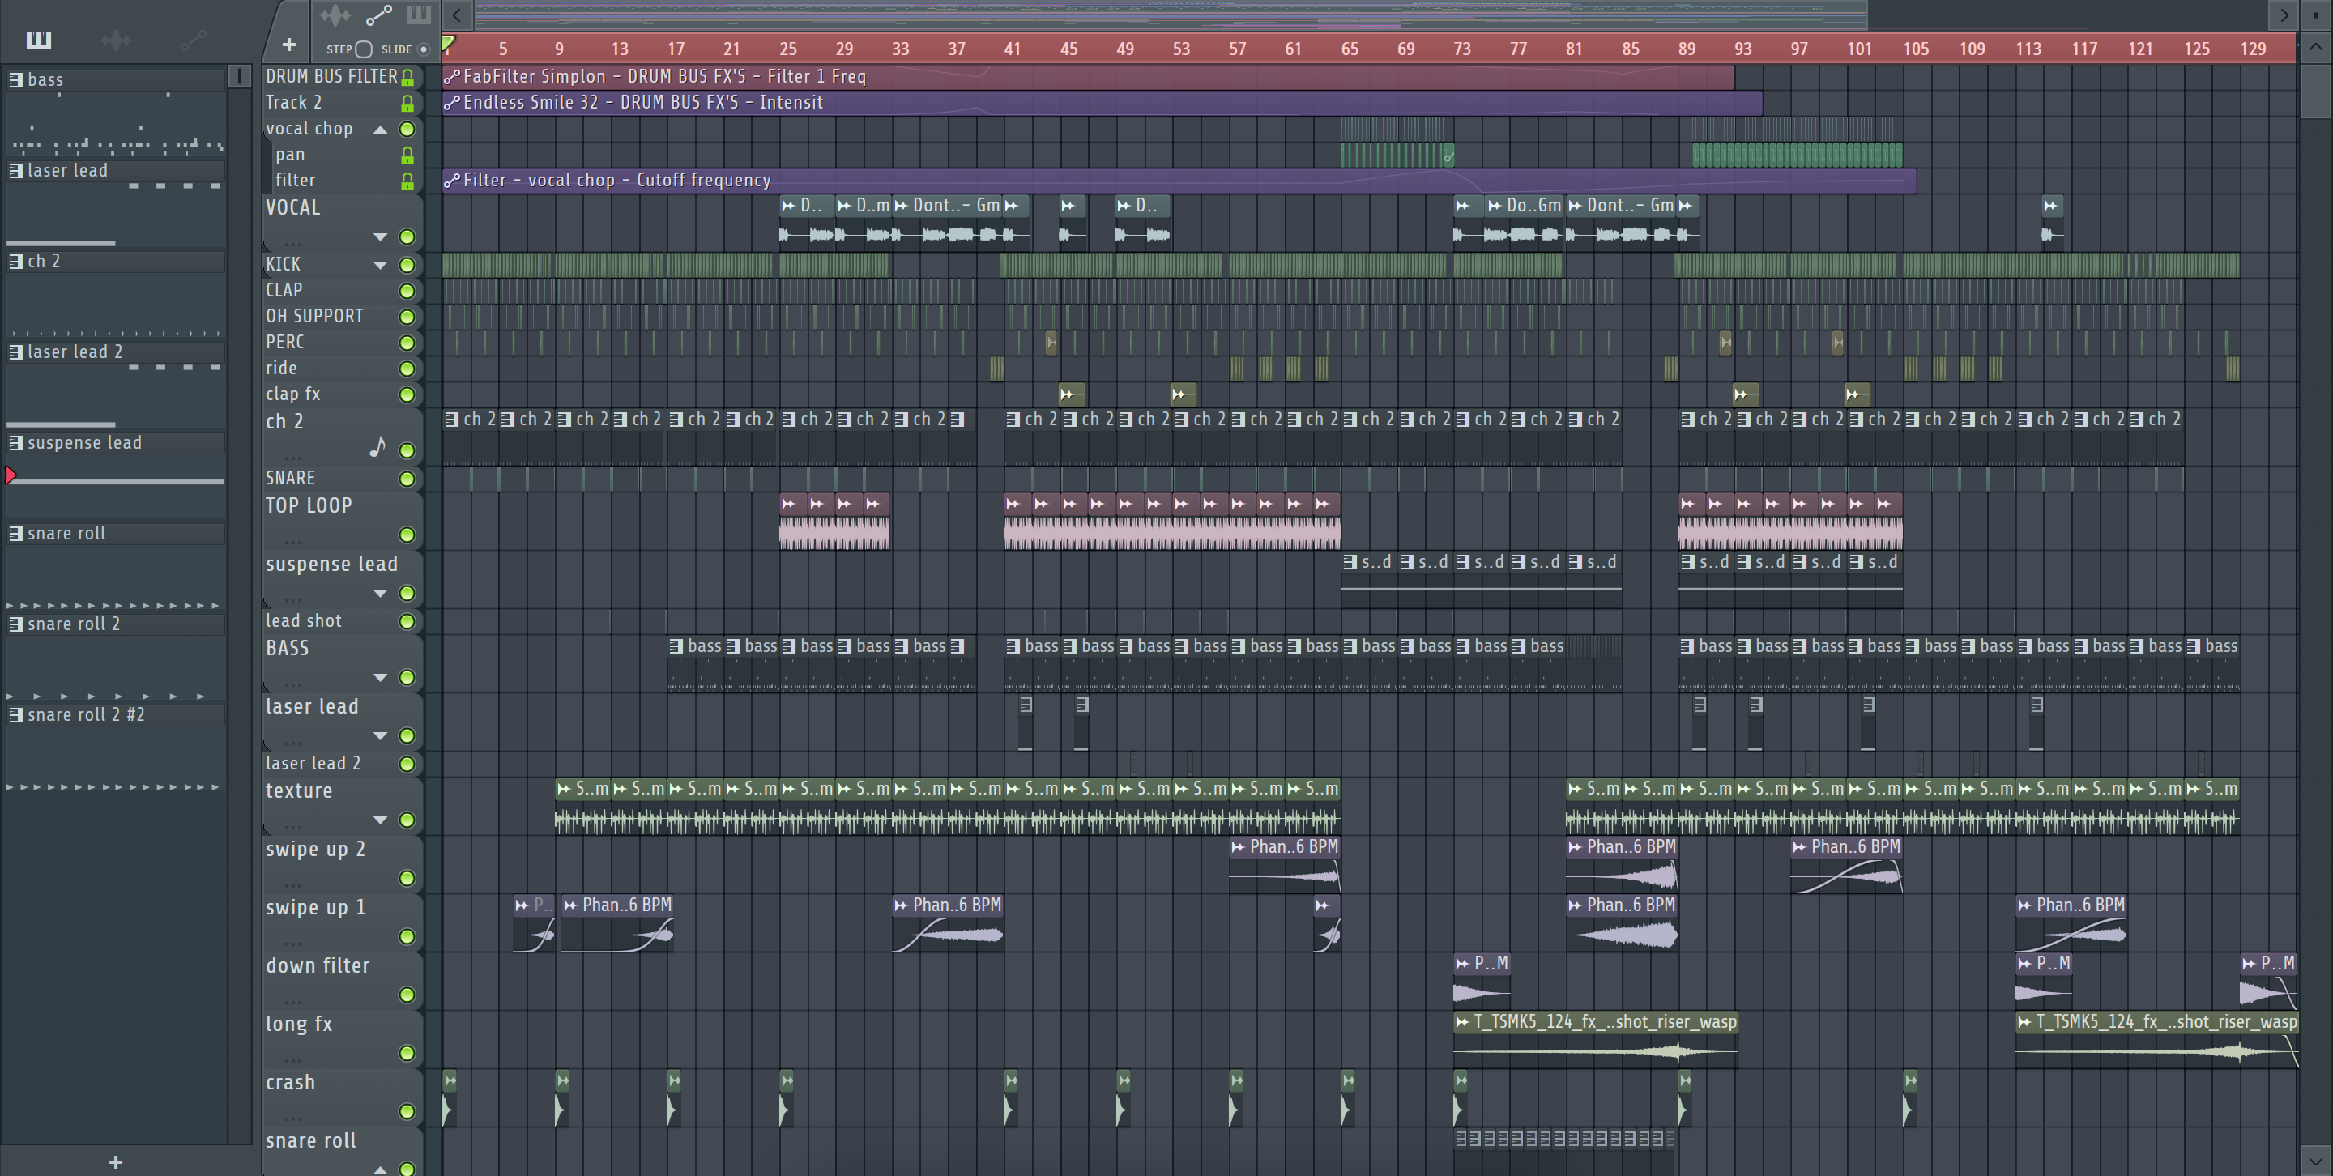
Task: Mute the crash track
Action: click(407, 1112)
